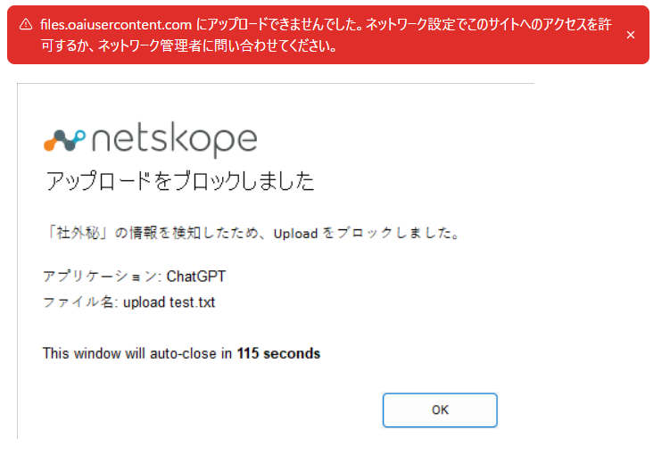The image size is (670, 455).
Task: Click the ファイル名 label
Action: (x=79, y=302)
